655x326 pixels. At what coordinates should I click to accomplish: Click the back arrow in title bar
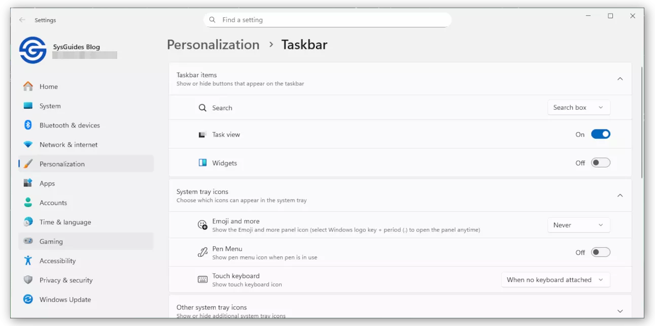coord(22,20)
